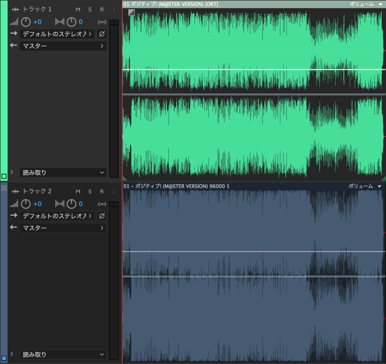This screenshot has width=386, height=364.
Task: Open Track 1 output マスター menu
Action: click(x=63, y=46)
